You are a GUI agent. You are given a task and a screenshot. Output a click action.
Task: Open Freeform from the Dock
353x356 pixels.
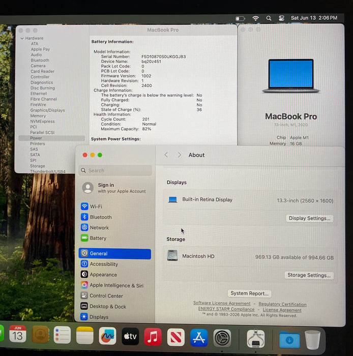pos(107,336)
